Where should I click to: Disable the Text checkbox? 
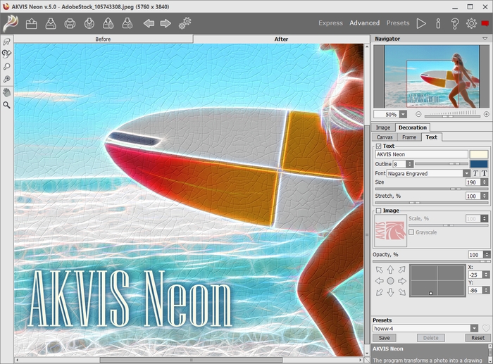(x=379, y=146)
